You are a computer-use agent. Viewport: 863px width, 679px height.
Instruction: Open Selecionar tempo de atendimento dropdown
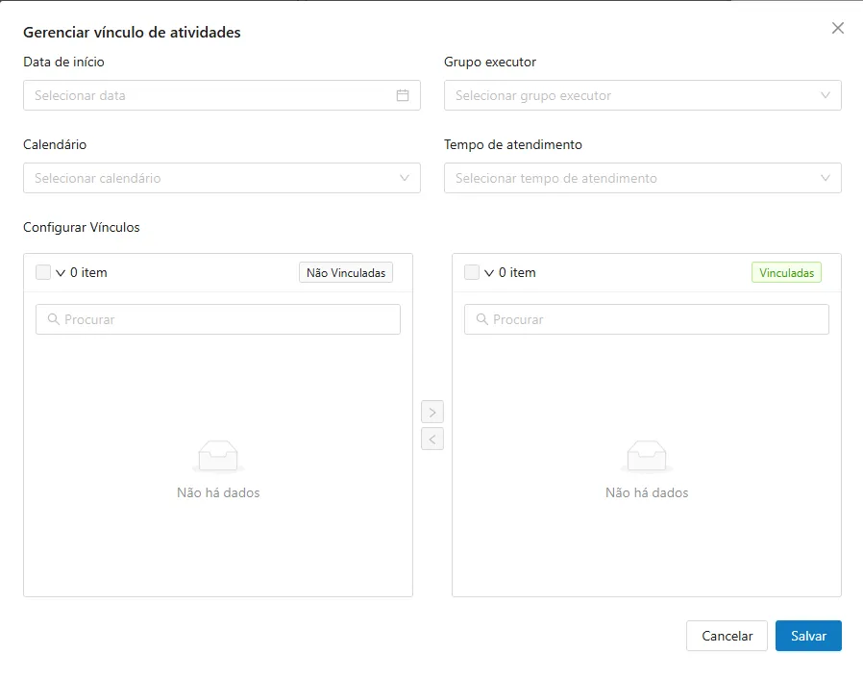[642, 178]
